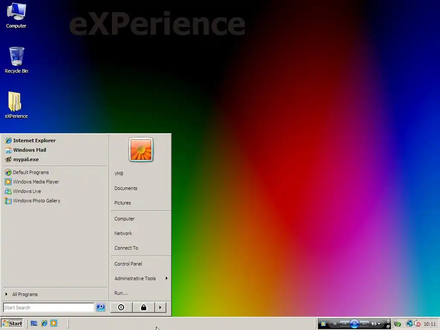Select the eXPerience folder on the desktop
440x330 pixels.
pyautogui.click(x=16, y=105)
